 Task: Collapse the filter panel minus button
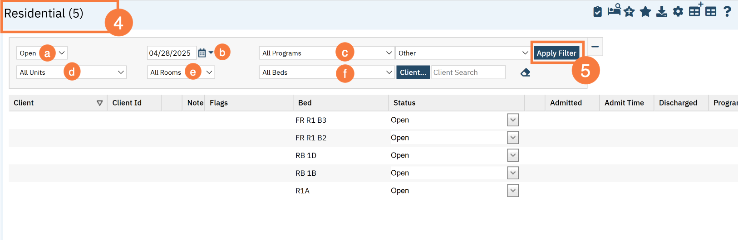(595, 47)
